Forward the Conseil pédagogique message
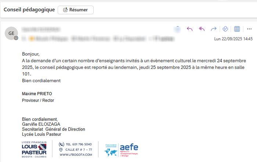The width and height of the screenshot is (257, 162). tap(213, 29)
